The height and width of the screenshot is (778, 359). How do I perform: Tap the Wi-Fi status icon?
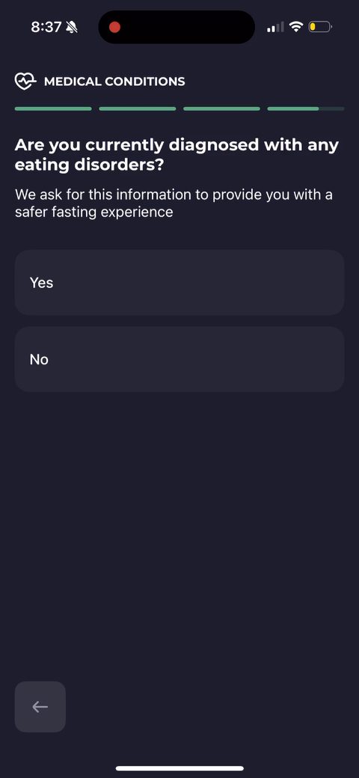point(296,27)
